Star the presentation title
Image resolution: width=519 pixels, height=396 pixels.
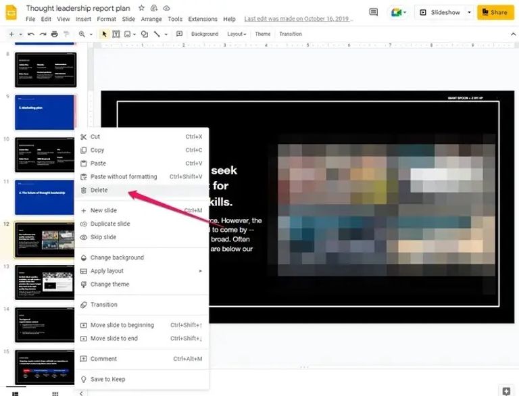click(141, 8)
